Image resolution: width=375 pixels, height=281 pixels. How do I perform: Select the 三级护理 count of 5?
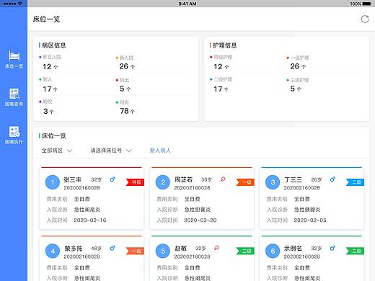tap(296, 89)
